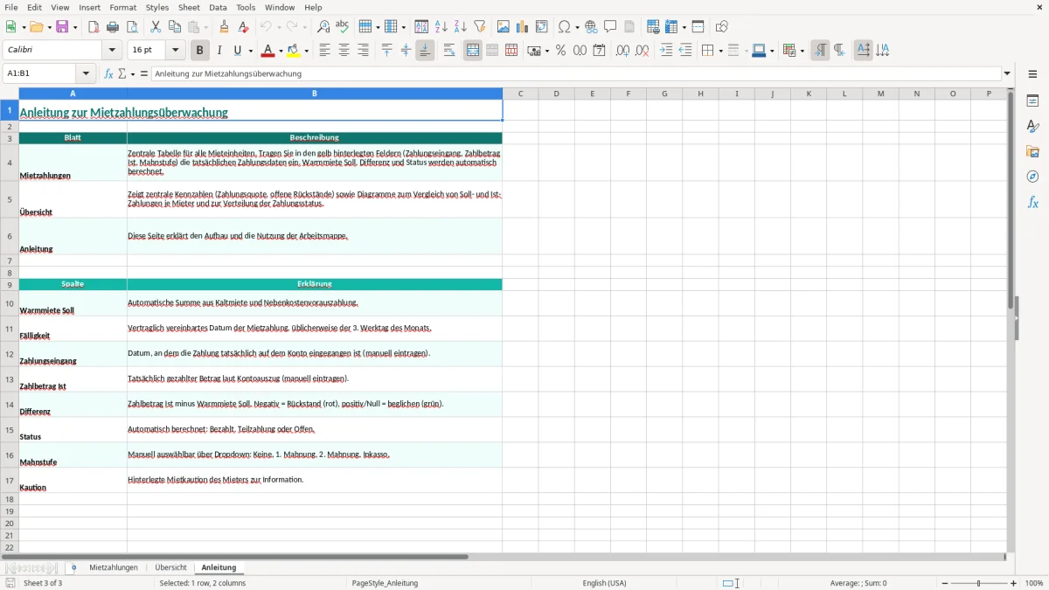Image resolution: width=1049 pixels, height=590 pixels.
Task: Open the Borders dropdown arrow
Action: [x=720, y=51]
